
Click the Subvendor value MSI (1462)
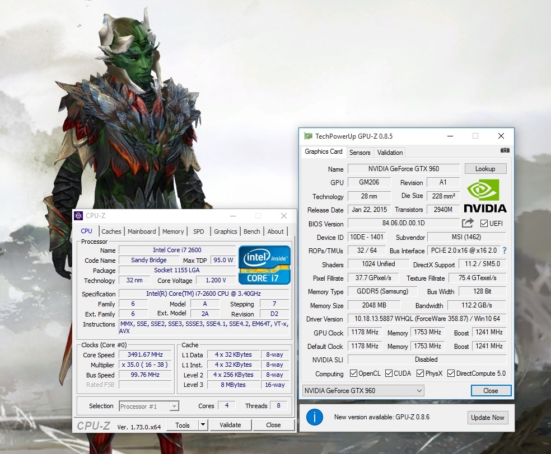pos(466,237)
